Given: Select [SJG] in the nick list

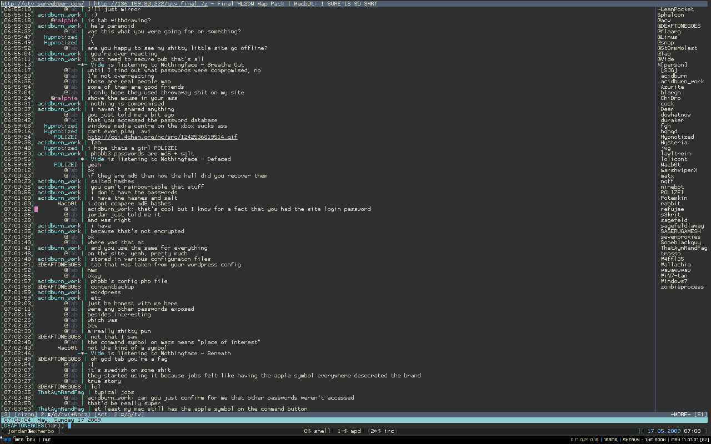Looking at the screenshot, I should tap(669, 70).
